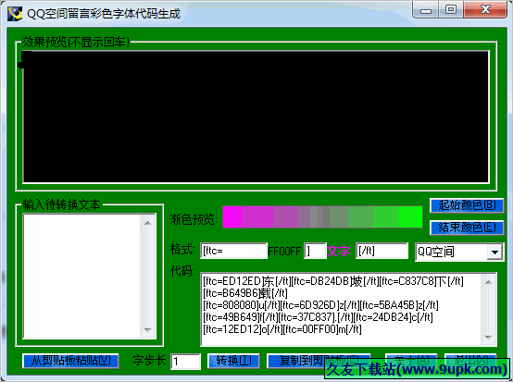Maximize the window

click(x=451, y=10)
